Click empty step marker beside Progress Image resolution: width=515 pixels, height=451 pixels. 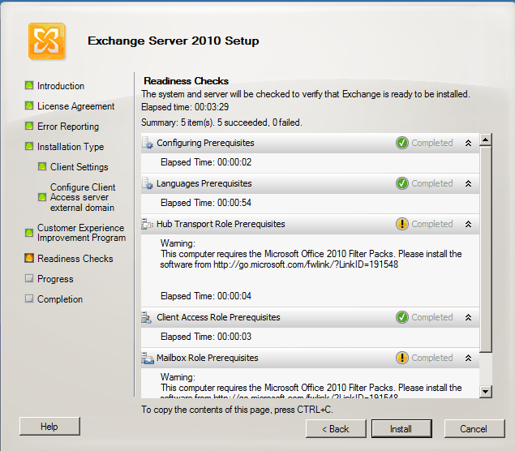coord(29,278)
